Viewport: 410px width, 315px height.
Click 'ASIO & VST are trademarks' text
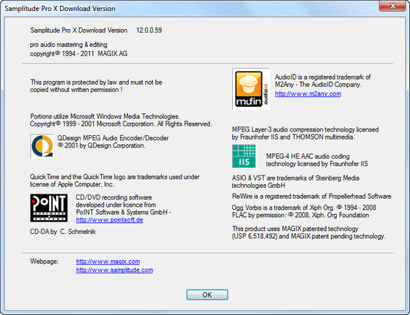click(x=296, y=178)
